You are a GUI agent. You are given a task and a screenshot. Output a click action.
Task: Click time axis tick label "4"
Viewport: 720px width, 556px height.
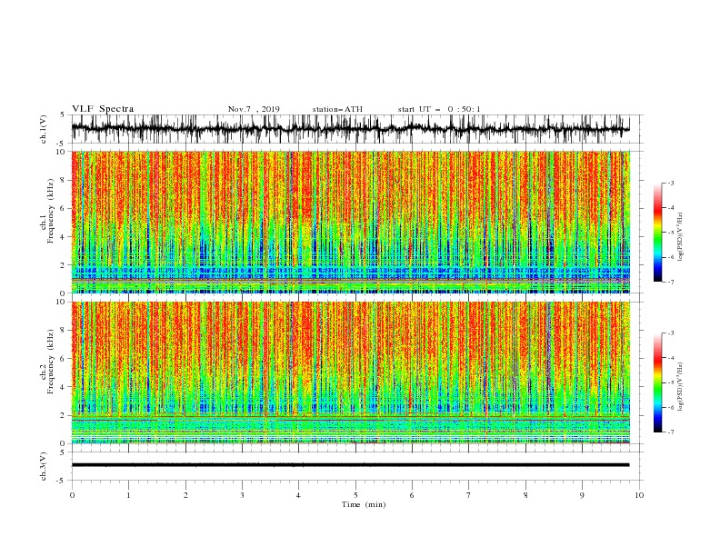point(298,495)
